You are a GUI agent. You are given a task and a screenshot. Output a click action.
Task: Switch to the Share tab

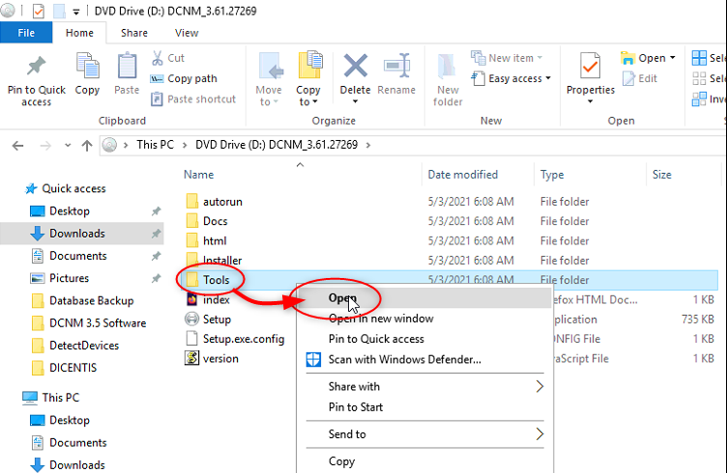point(134,33)
